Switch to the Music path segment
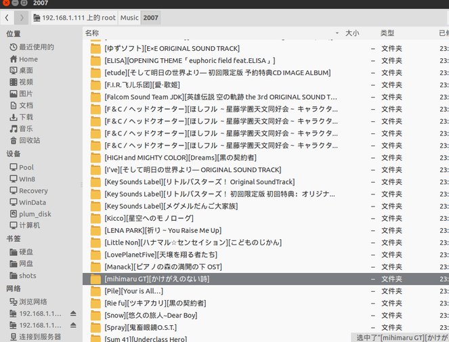This screenshot has width=449, height=342. pos(129,17)
